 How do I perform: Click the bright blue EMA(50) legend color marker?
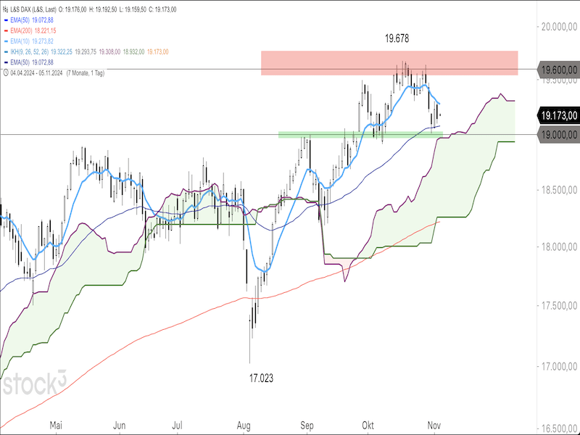[x=6, y=20]
